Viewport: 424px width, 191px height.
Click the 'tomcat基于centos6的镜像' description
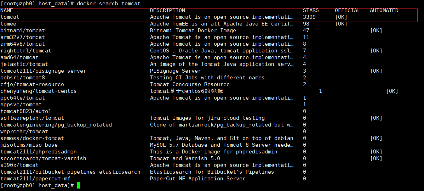coord(187,91)
